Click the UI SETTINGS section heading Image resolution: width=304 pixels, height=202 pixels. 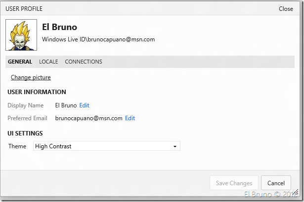point(25,133)
